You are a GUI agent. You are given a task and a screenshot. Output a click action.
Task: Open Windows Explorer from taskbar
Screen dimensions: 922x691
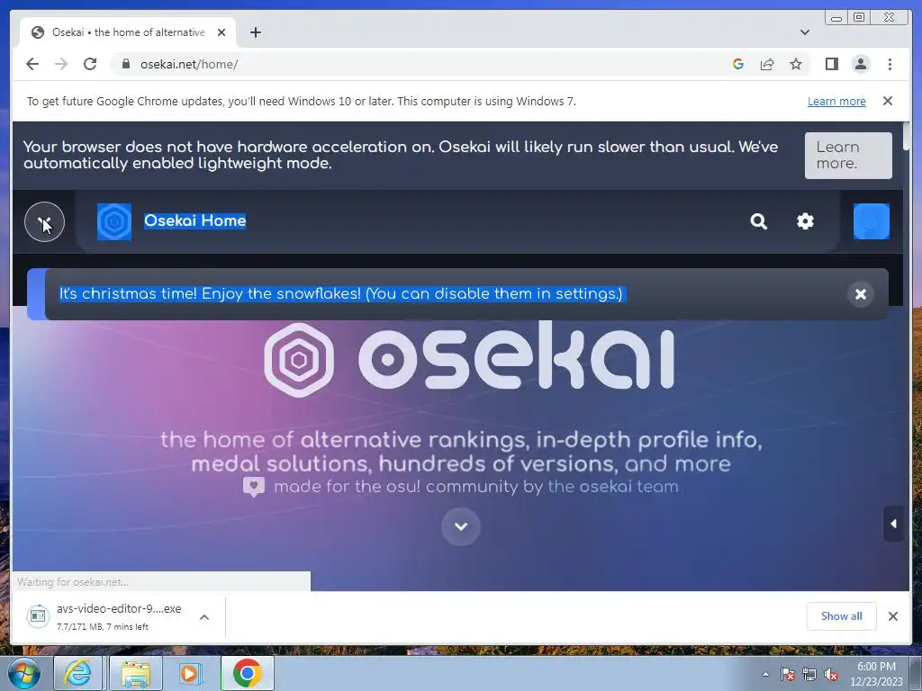pos(137,673)
